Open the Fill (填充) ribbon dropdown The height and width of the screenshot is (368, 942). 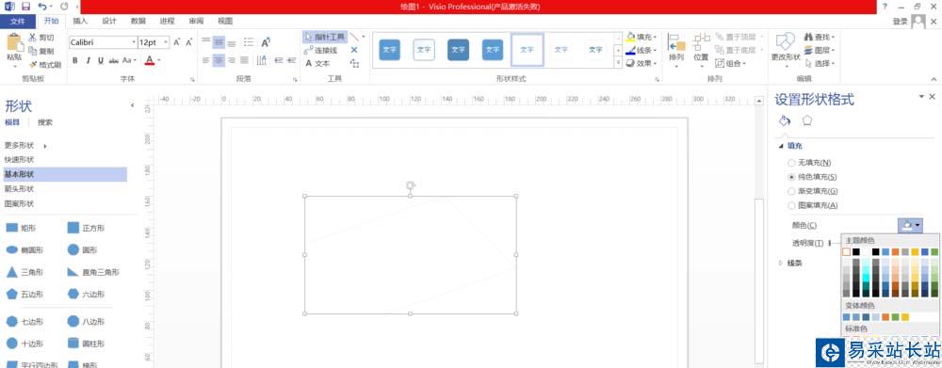point(642,38)
